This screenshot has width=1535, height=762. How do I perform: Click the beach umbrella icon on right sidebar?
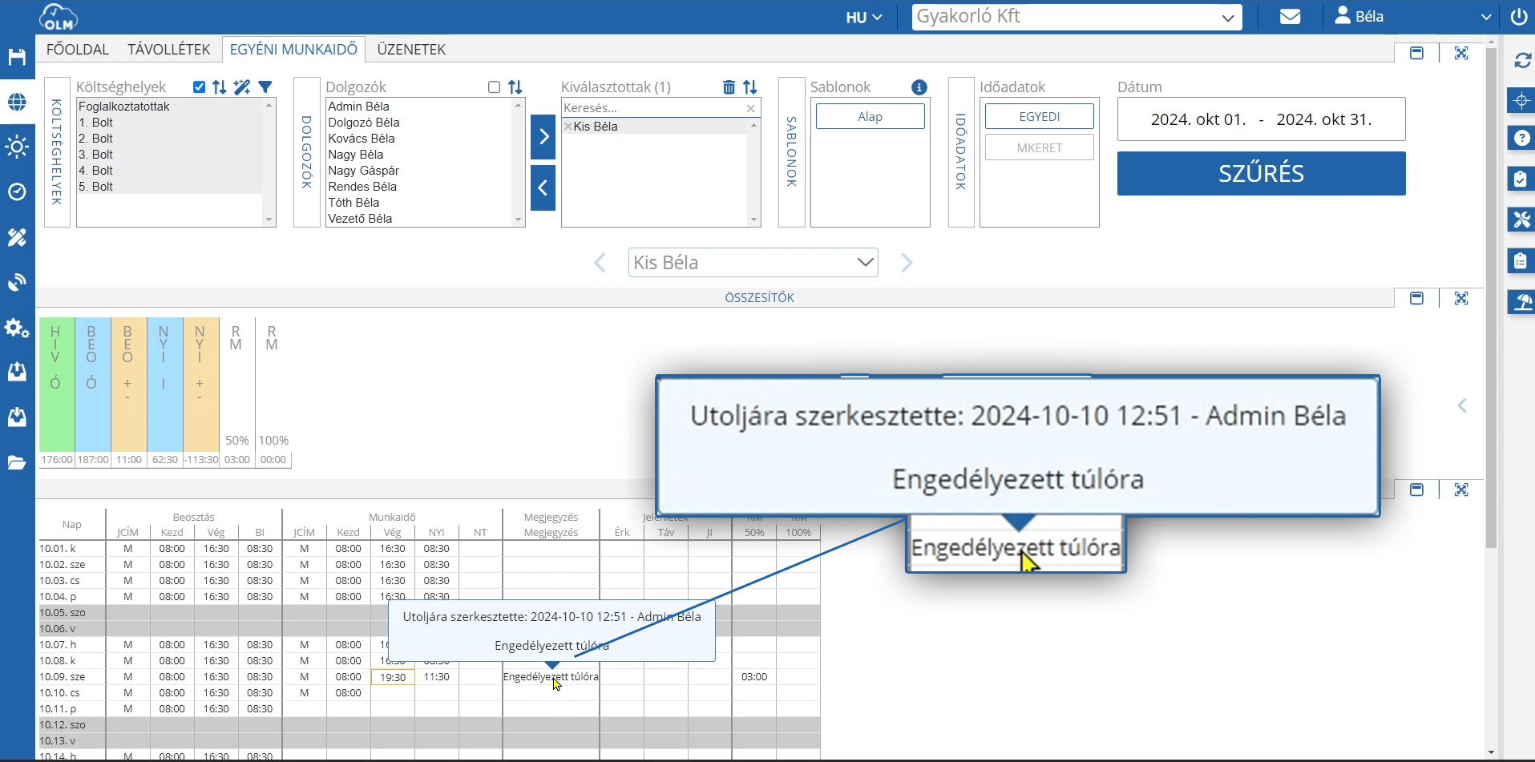[1521, 301]
